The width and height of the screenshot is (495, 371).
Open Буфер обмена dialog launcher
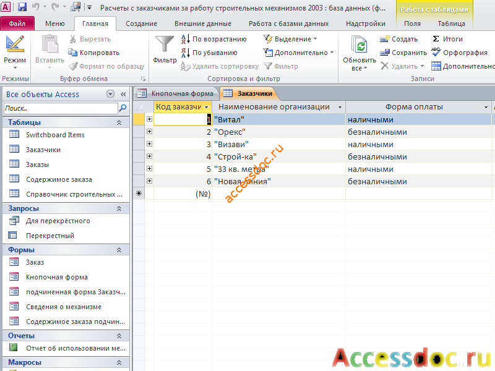point(143,79)
